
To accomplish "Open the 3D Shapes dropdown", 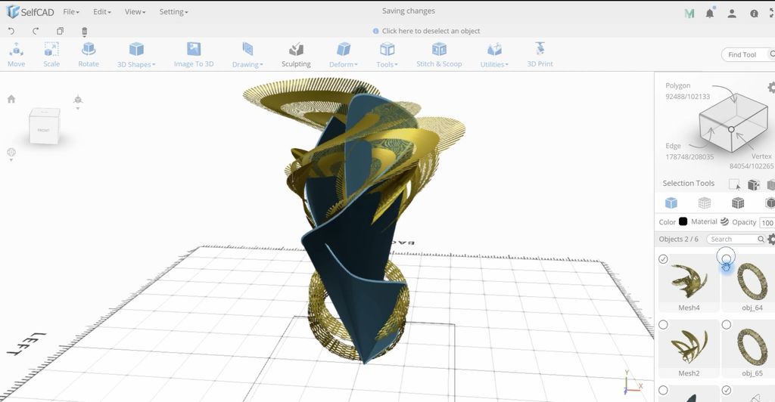I will 136,54.
